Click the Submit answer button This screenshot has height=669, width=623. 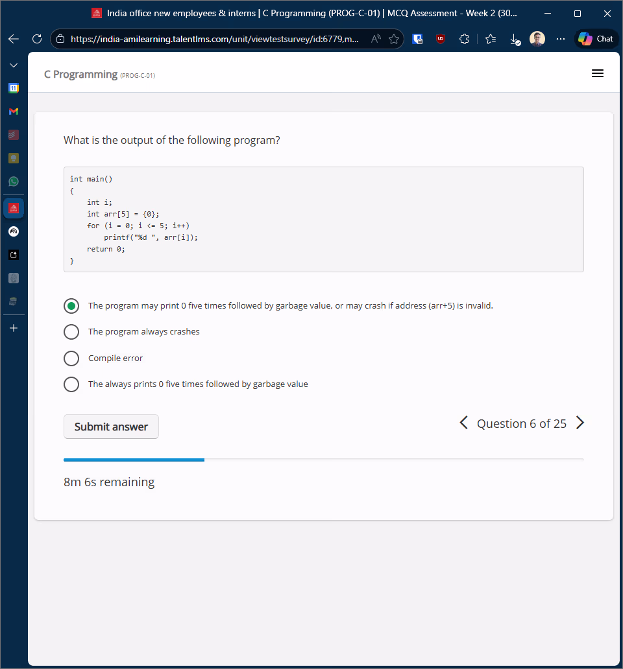coord(111,427)
